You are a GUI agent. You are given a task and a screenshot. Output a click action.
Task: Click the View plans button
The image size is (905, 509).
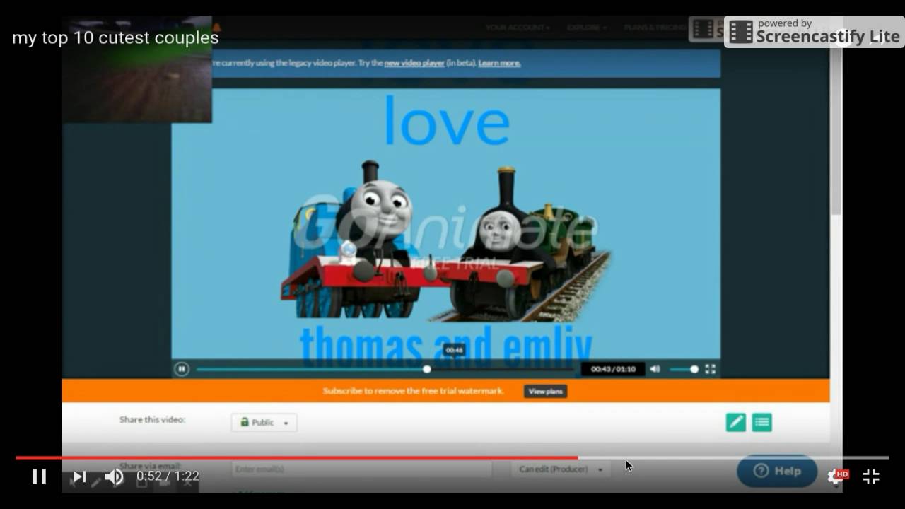(545, 391)
